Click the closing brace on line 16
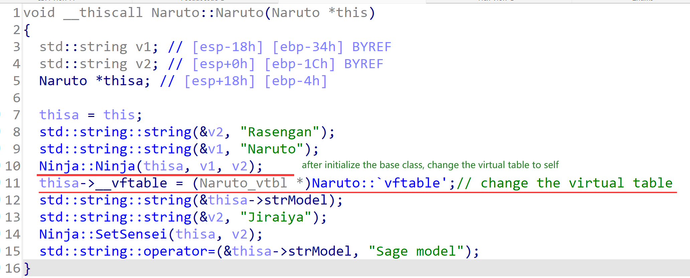Viewport: 690px width, 278px height. point(27,269)
